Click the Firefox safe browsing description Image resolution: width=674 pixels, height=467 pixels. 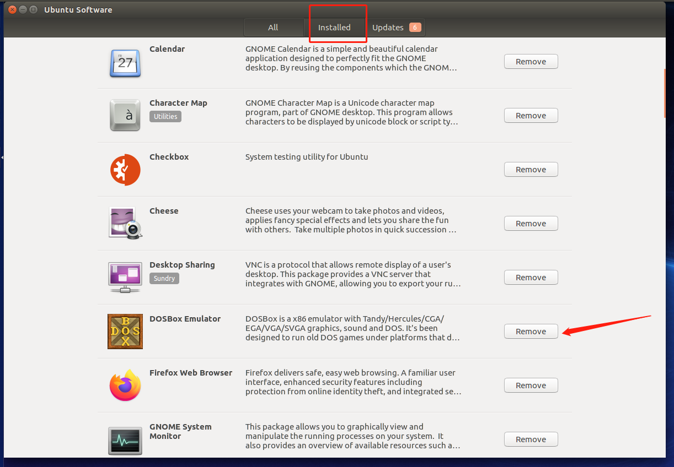[x=354, y=382]
